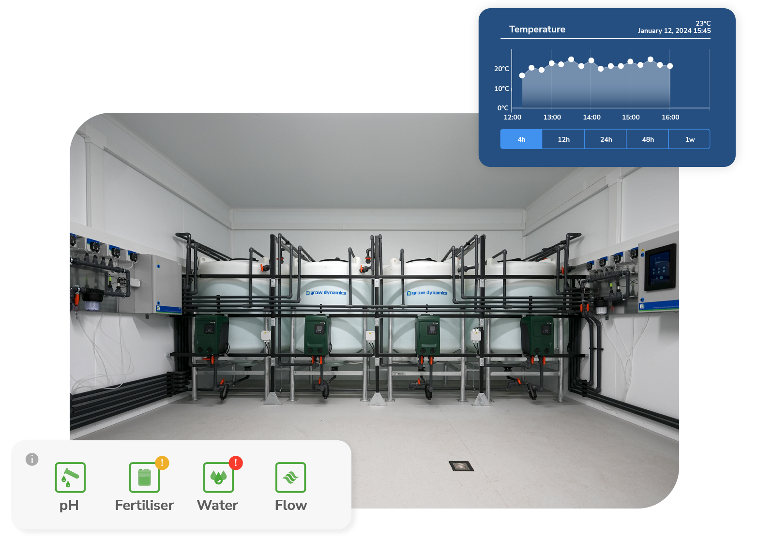Switch chart to 24h range

click(x=606, y=139)
